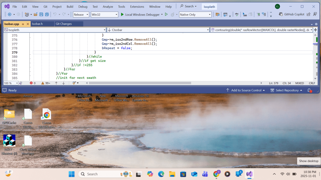Toggle pin on the Isobar.cpp tab
The image size is (321, 180).
click(x=22, y=24)
